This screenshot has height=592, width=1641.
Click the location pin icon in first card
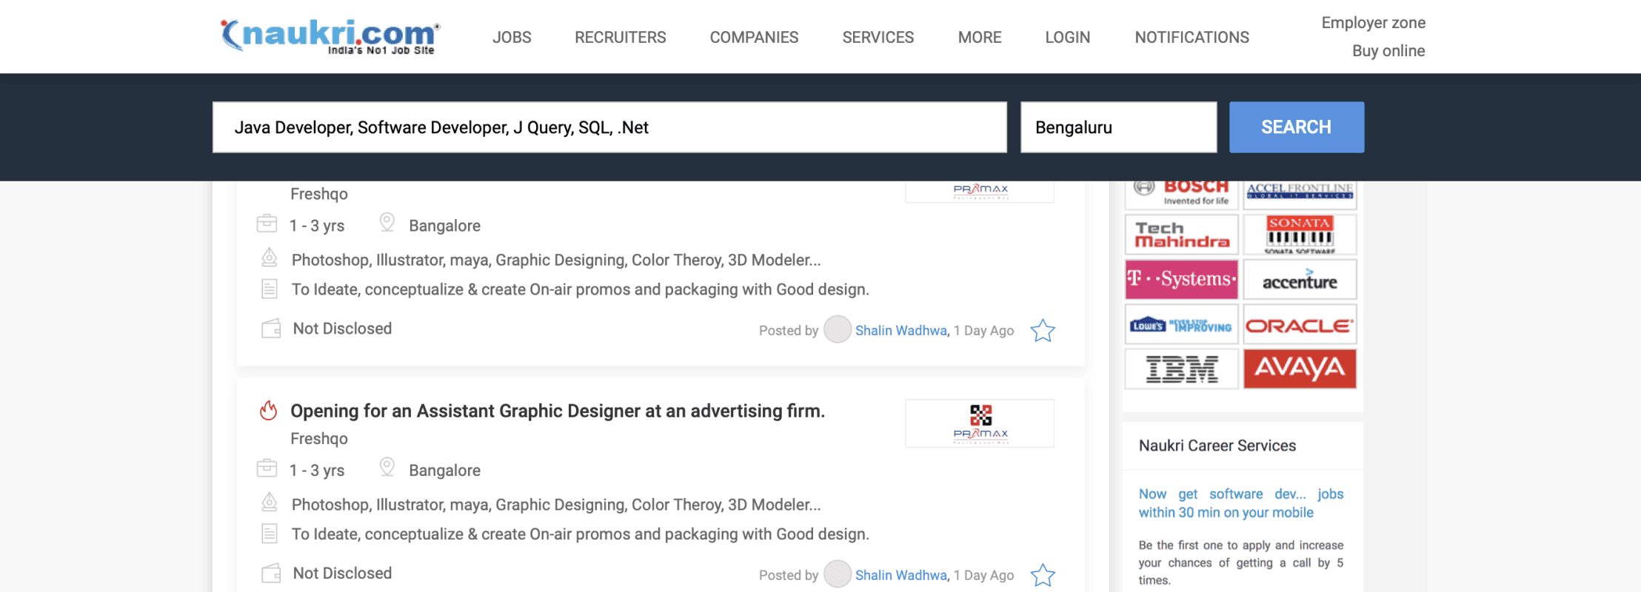[387, 223]
